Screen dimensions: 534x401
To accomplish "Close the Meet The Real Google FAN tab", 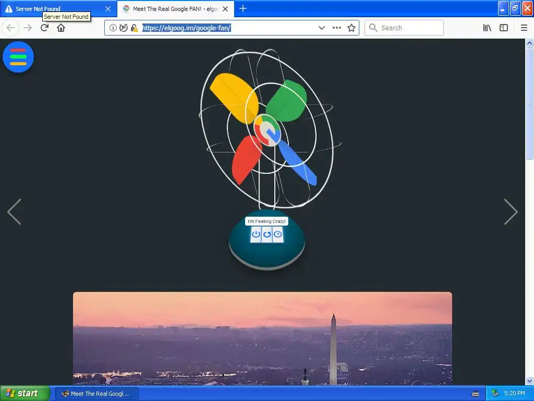I will (x=225, y=9).
